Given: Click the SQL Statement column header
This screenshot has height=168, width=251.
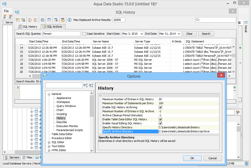Looking at the screenshot, I should pos(208,41).
